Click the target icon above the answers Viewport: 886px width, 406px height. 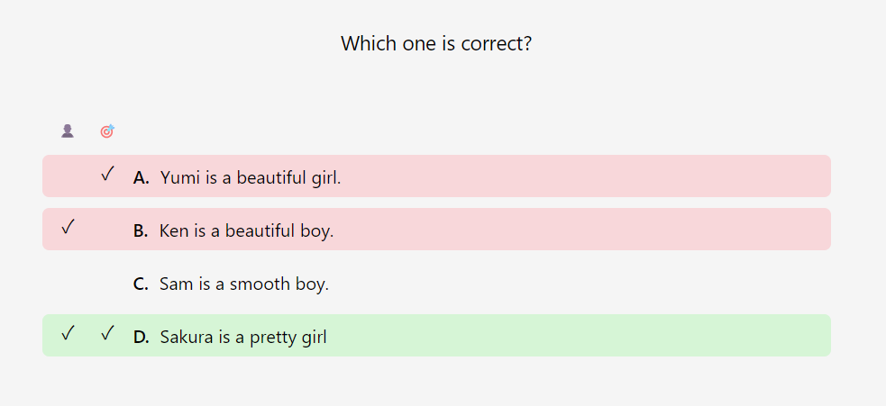coord(107,131)
